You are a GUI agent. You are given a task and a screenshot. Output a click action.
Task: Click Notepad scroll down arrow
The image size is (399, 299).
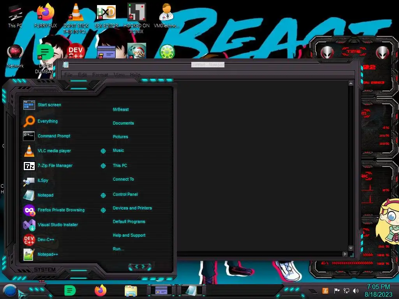(351, 248)
